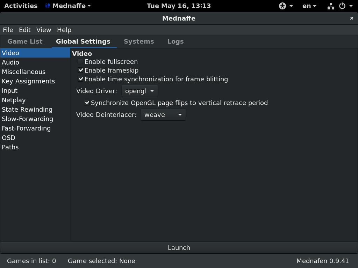Screen dimensions: 358x268
Task: Open the en language selector
Action: coord(309,6)
